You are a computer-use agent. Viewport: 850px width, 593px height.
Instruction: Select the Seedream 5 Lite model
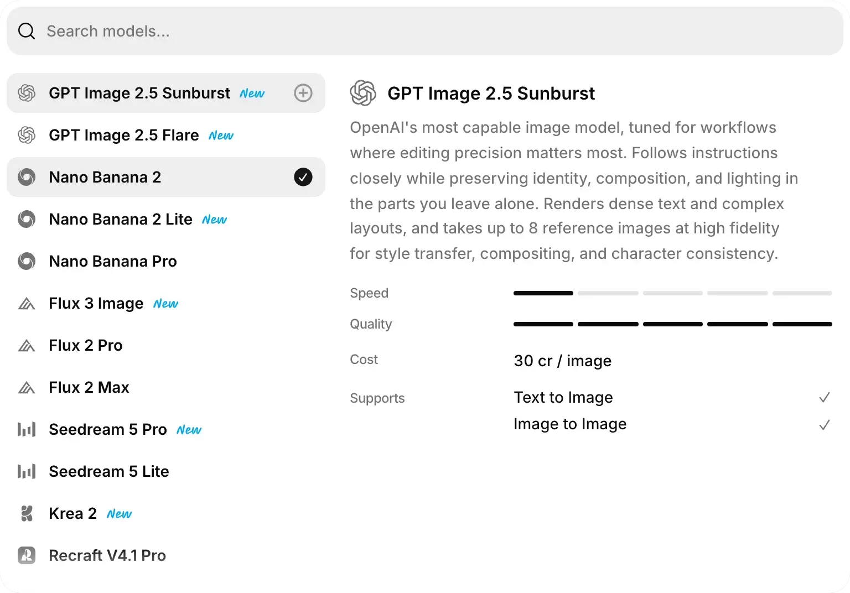pyautogui.click(x=166, y=471)
